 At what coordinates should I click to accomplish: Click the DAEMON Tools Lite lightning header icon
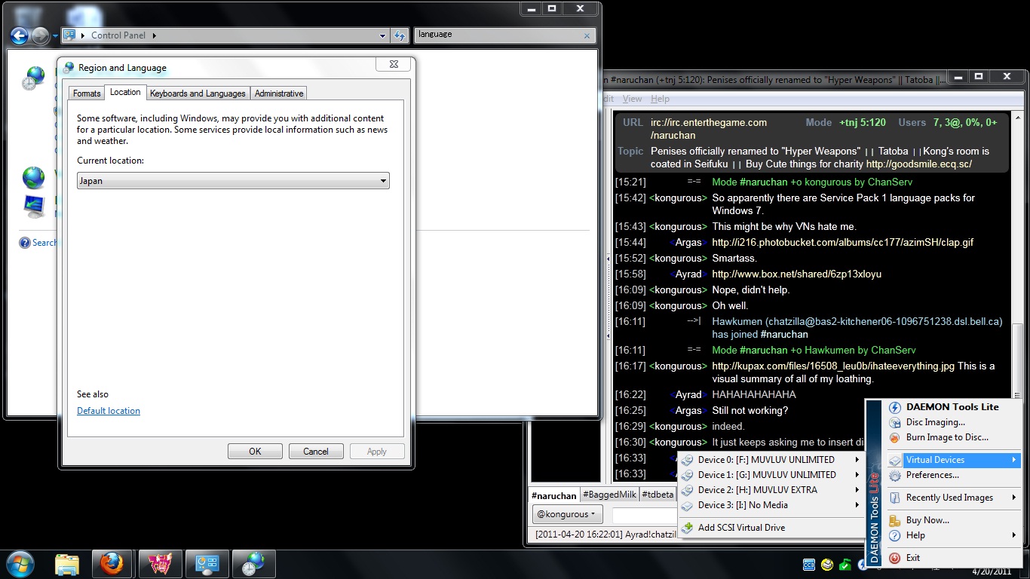coord(895,407)
